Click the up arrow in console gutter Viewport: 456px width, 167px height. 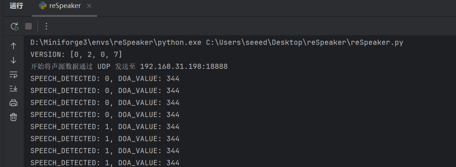[x=13, y=46]
